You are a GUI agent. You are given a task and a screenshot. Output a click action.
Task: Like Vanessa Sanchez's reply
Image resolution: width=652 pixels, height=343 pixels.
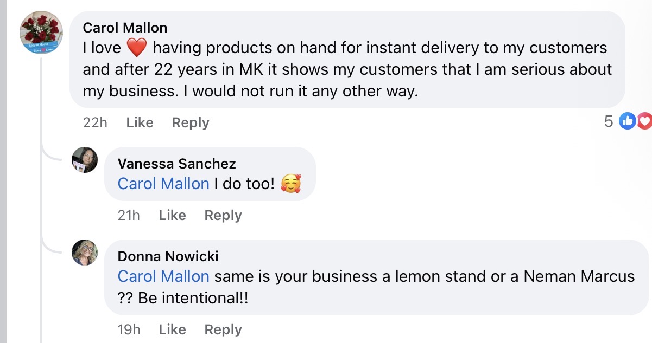172,215
